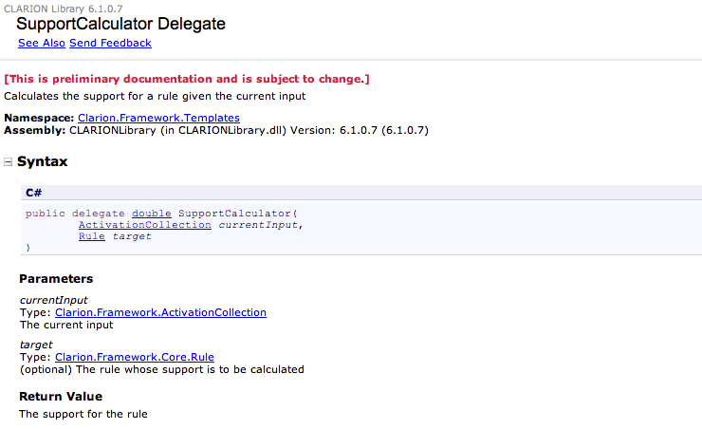Select the C# code tab
702x429 pixels.
point(33,192)
